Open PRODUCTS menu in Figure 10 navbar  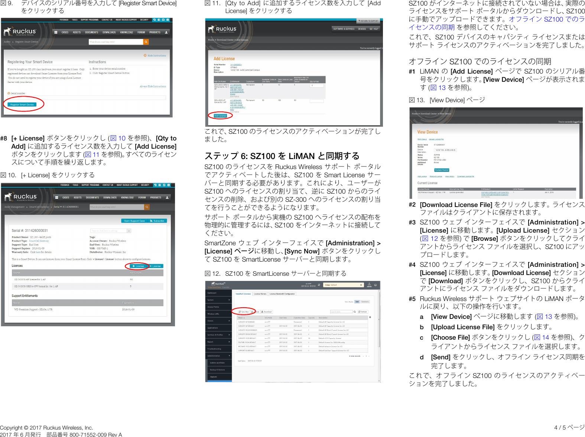(156, 197)
